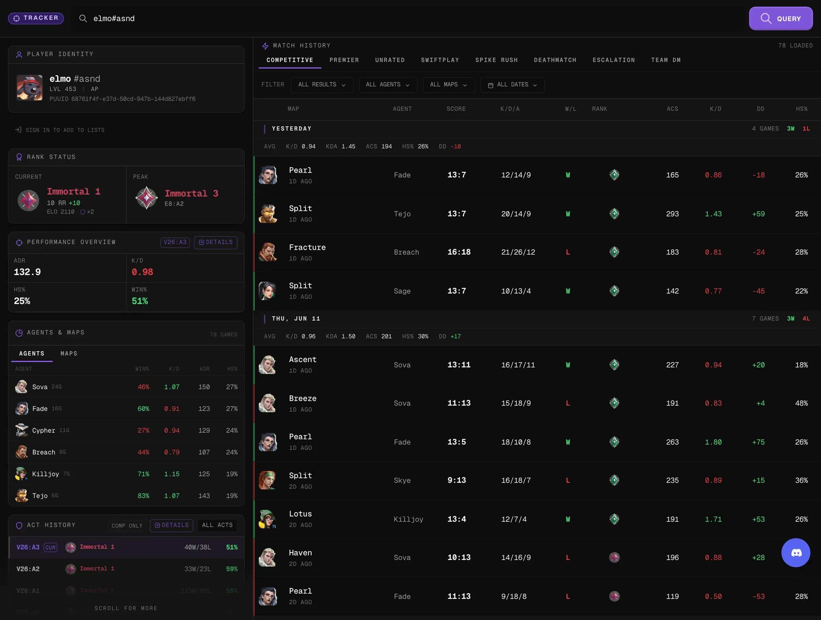Click the Performance Overview crosshair icon
This screenshot has height=620, width=821.
pyautogui.click(x=19, y=242)
